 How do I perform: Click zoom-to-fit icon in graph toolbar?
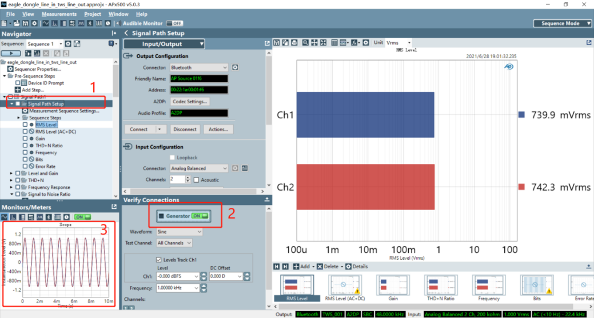point(323,43)
